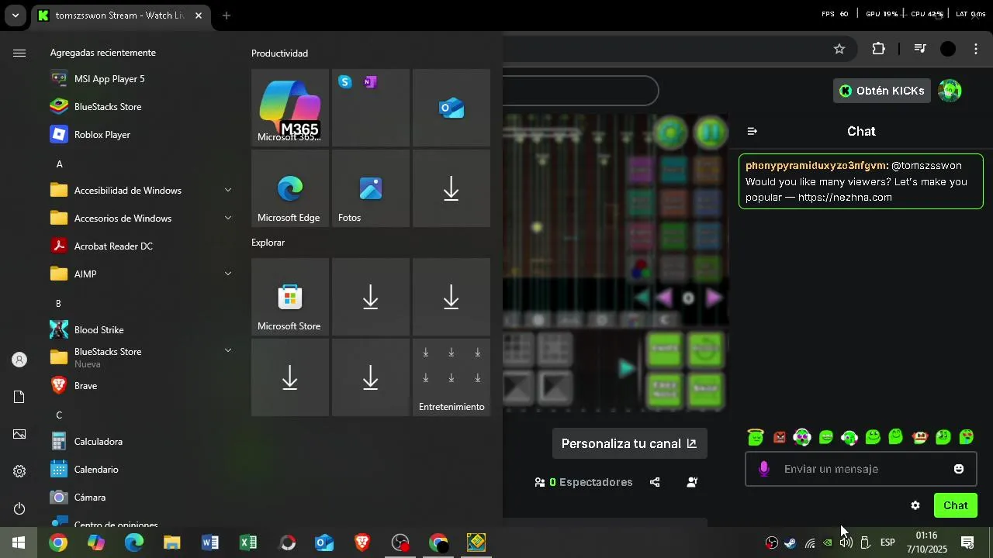This screenshot has height=558, width=993.
Task: Open browser extensions puzzle icon
Action: coord(878,49)
